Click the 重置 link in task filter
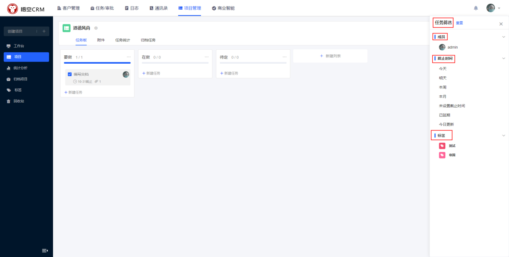 (459, 23)
